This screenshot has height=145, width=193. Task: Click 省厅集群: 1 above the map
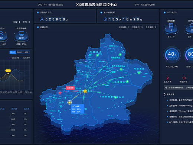124,27
